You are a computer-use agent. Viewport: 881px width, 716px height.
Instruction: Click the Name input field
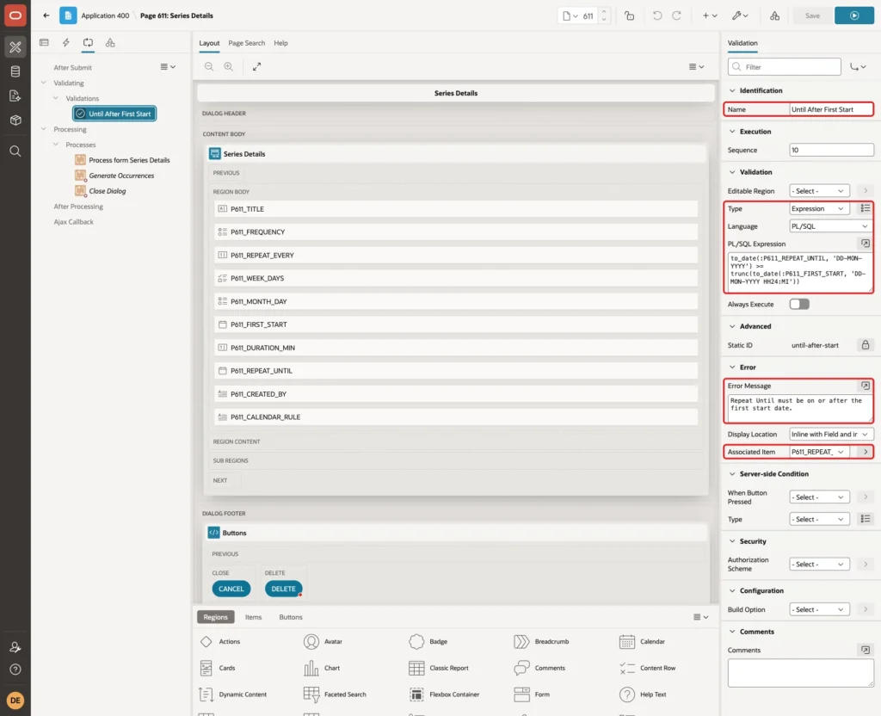(x=831, y=109)
